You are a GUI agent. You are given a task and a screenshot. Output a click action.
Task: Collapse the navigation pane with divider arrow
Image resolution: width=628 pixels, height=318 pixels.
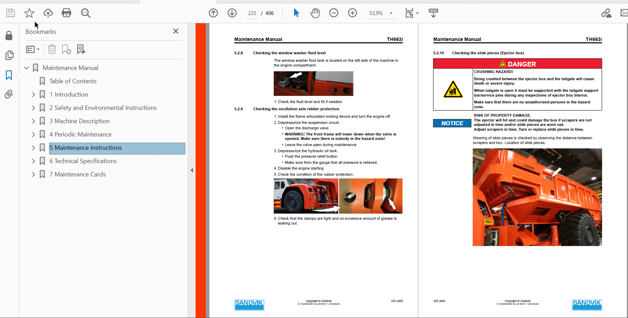pos(192,170)
